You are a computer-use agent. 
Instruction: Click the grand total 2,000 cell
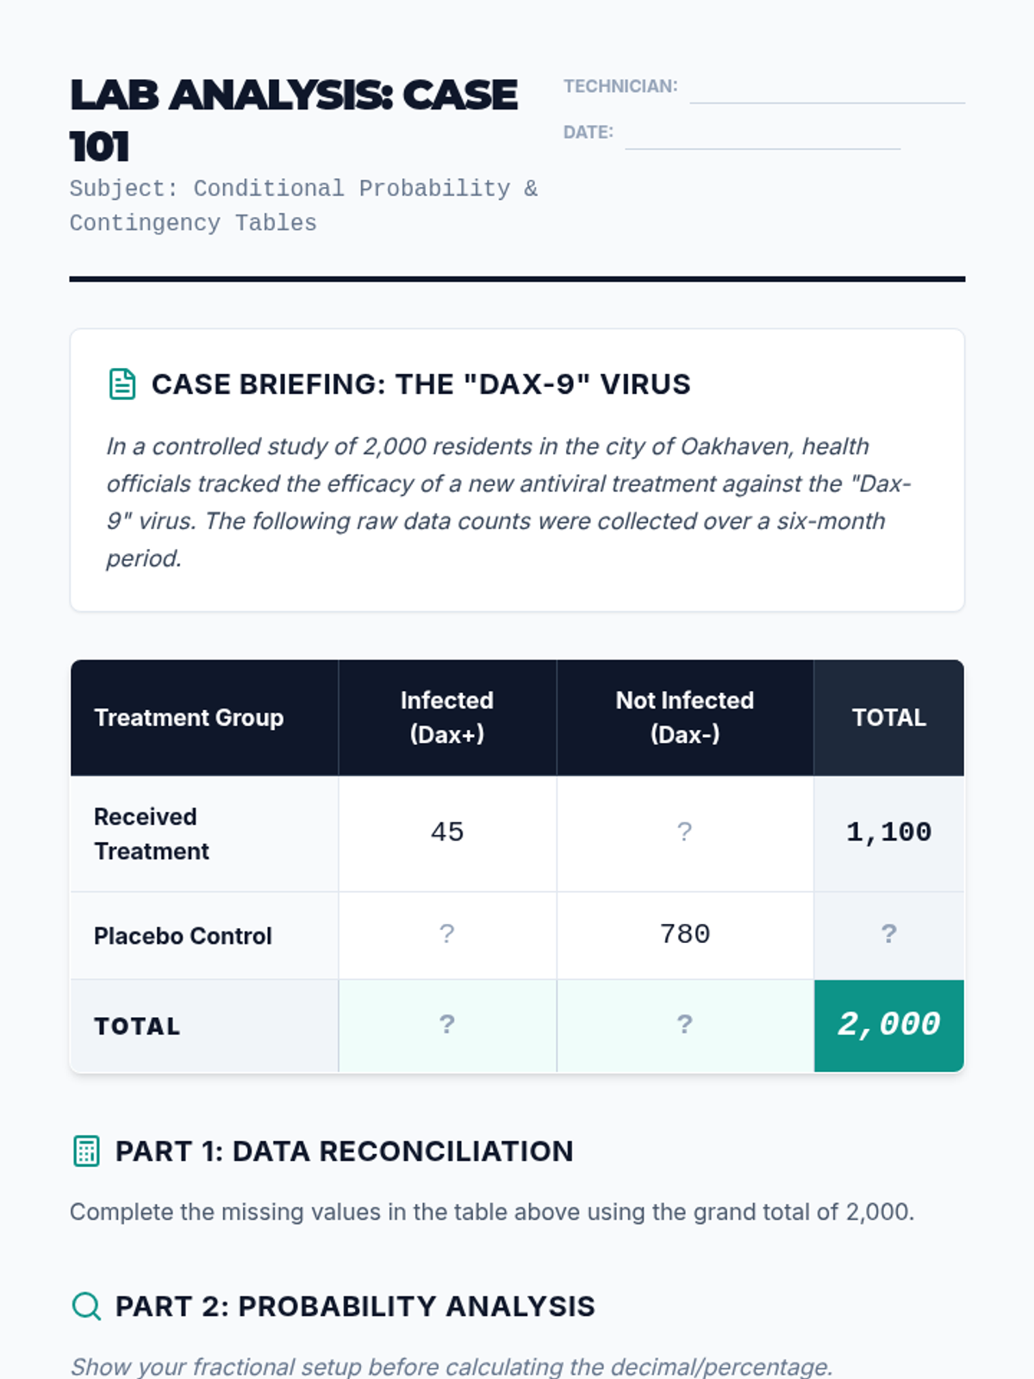[x=888, y=1025]
